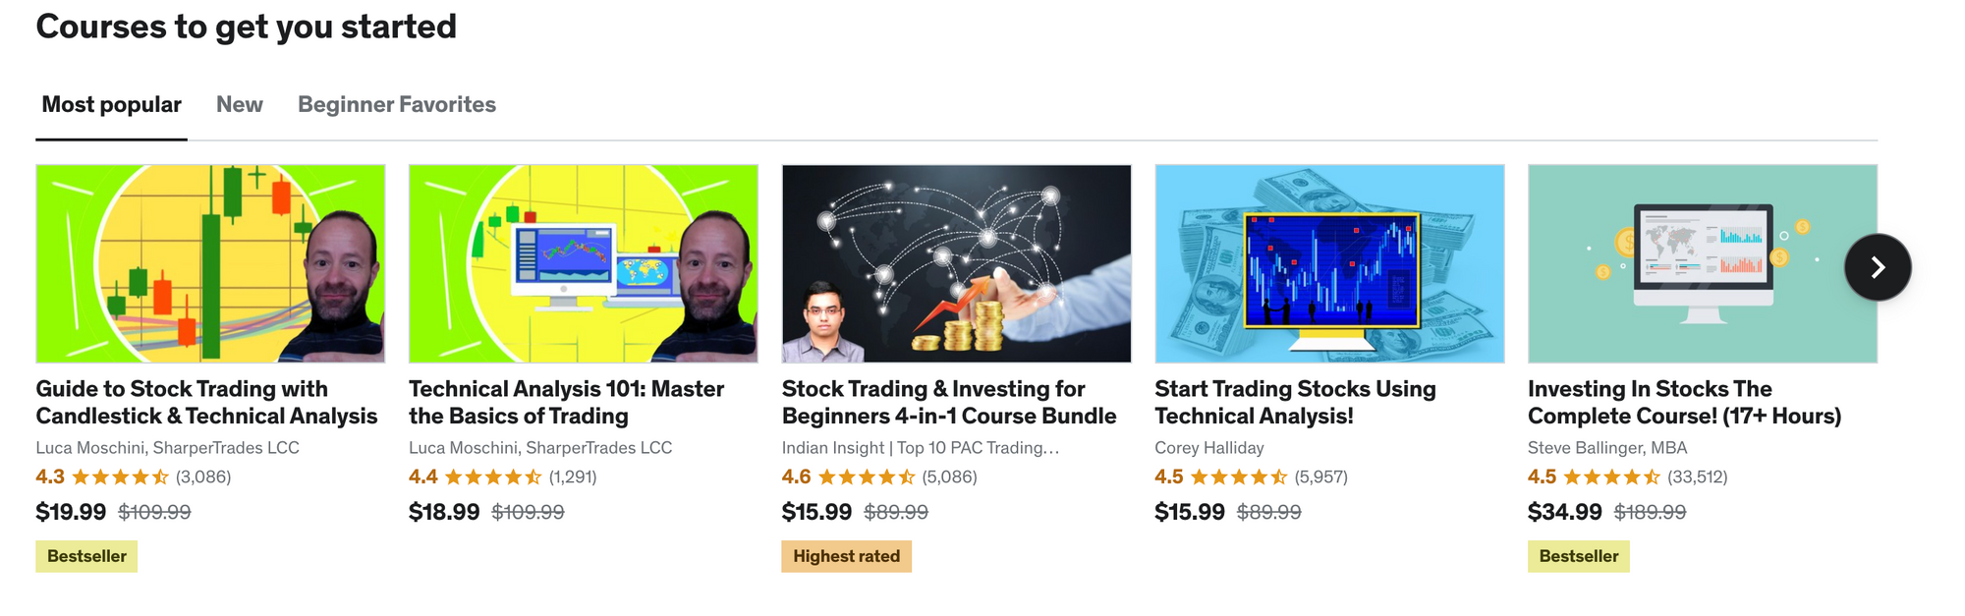
Task: Click the 4.6 star rating of bundle course
Action: click(866, 477)
